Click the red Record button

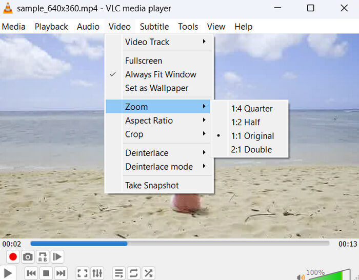pos(13,257)
